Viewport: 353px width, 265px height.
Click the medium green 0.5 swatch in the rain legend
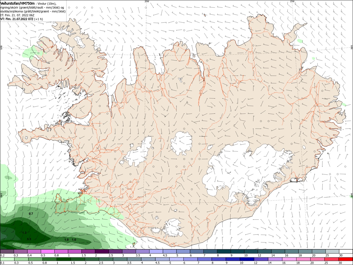click(35, 259)
